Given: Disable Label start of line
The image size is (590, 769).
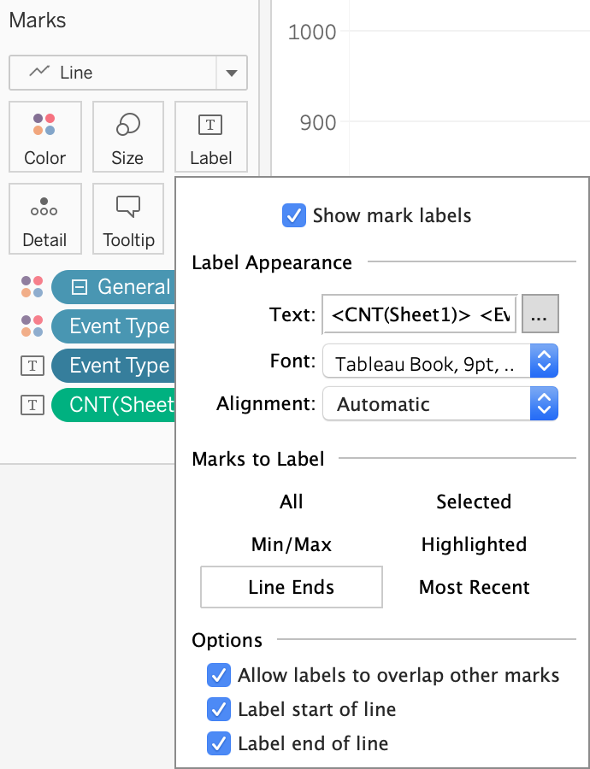Looking at the screenshot, I should (219, 709).
